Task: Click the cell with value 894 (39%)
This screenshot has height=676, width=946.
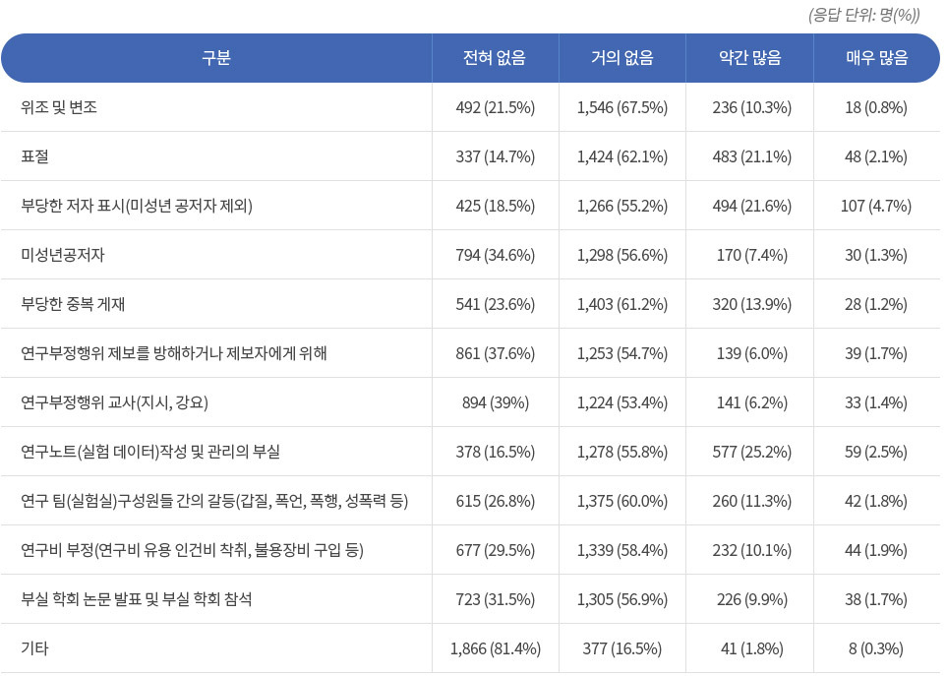Action: (x=495, y=402)
